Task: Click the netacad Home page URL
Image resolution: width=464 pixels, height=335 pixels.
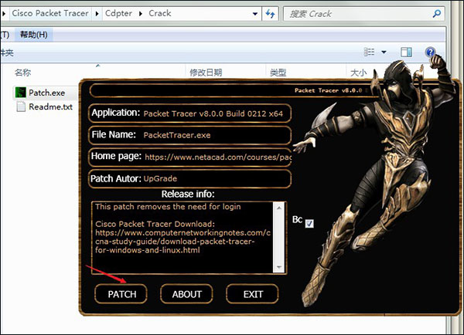Action: pyautogui.click(x=218, y=157)
